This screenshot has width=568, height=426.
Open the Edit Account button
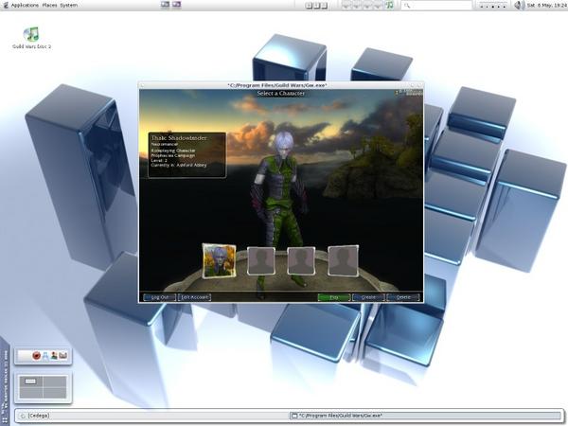(x=194, y=297)
